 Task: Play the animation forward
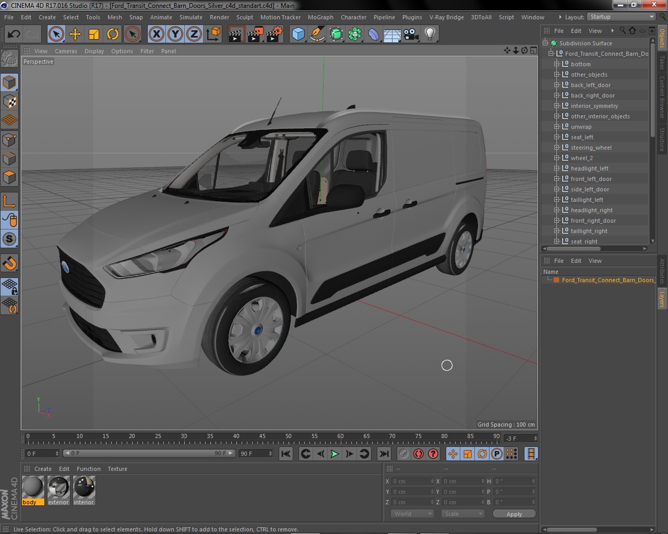(x=335, y=454)
